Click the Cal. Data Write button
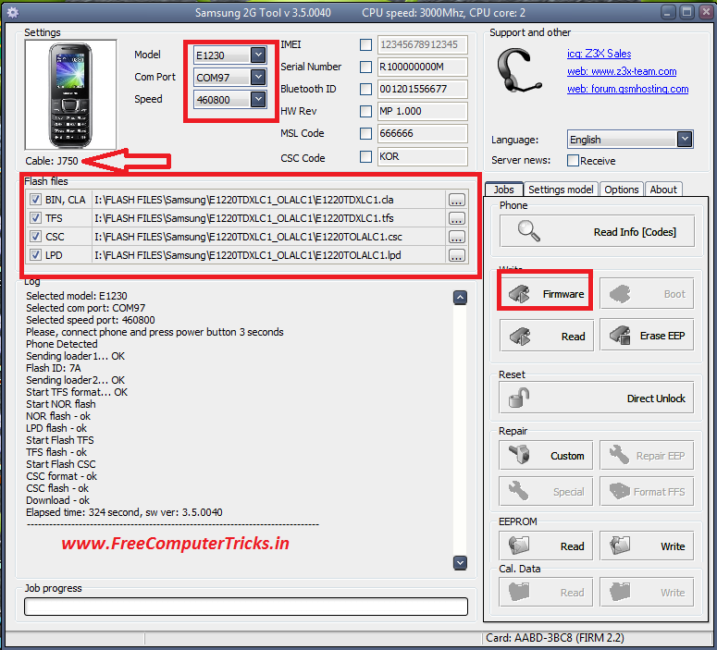The width and height of the screenshot is (717, 650). (646, 592)
